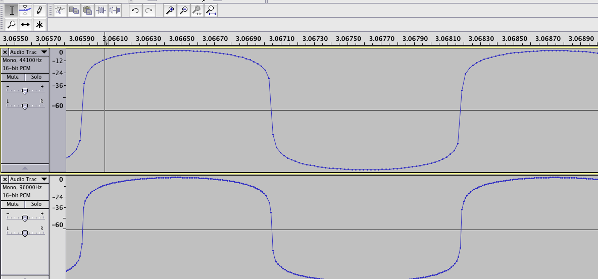Image resolution: width=598 pixels, height=279 pixels.
Task: Click the first track's gain slider
Action: click(x=25, y=91)
